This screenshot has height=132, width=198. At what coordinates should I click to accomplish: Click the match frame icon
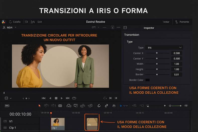point(105,98)
